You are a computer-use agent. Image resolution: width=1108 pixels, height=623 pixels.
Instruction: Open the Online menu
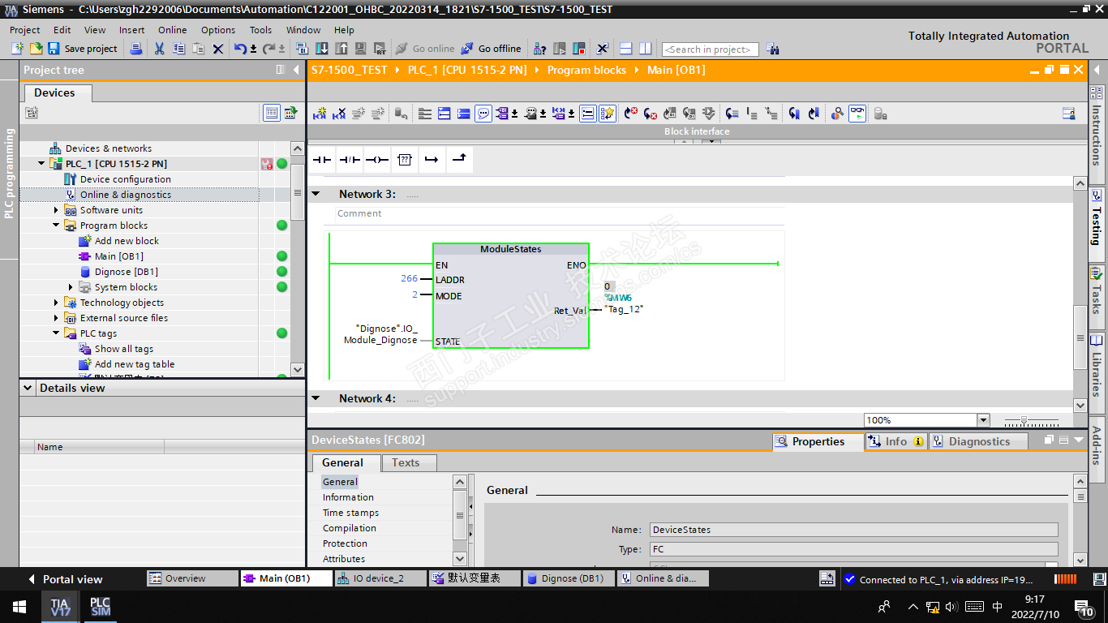172,30
